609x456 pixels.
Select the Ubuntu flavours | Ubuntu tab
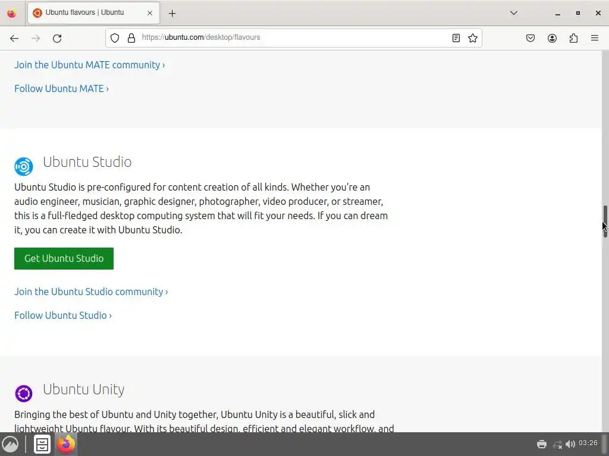(x=93, y=13)
